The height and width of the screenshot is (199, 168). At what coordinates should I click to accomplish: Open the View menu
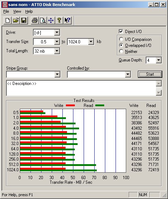[17, 11]
